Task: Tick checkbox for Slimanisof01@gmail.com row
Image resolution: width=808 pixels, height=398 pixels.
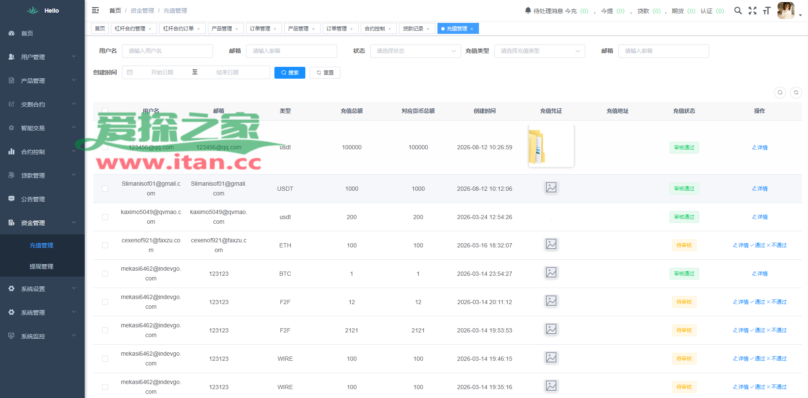Action: click(x=105, y=189)
